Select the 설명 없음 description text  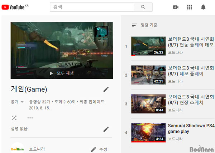pyautogui.click(x=19, y=128)
